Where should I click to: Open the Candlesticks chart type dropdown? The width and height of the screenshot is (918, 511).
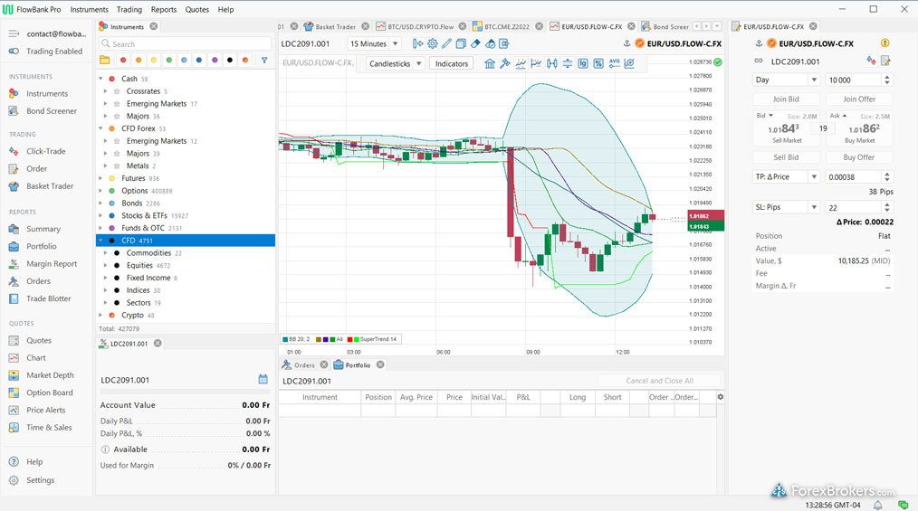pos(396,63)
